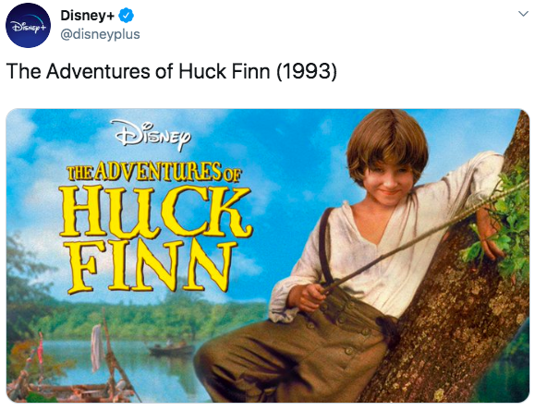
Task: Visit the @disneyplus handle
Action: [100, 34]
